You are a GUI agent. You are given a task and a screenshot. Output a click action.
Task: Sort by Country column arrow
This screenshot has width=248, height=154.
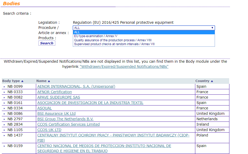(x=212, y=81)
